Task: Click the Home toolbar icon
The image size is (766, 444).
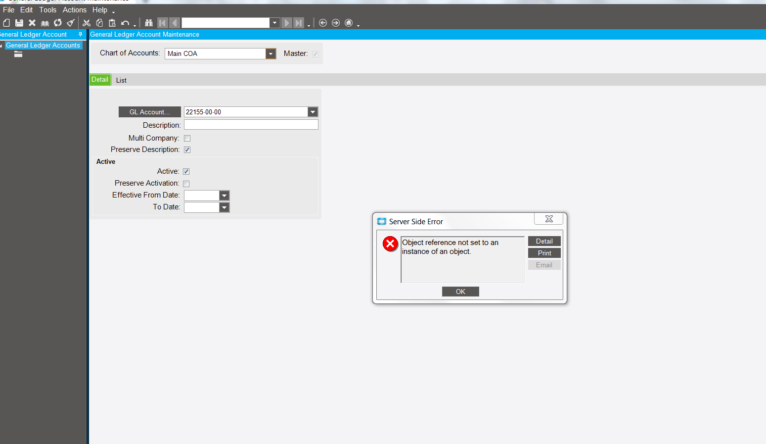Action: 349,23
